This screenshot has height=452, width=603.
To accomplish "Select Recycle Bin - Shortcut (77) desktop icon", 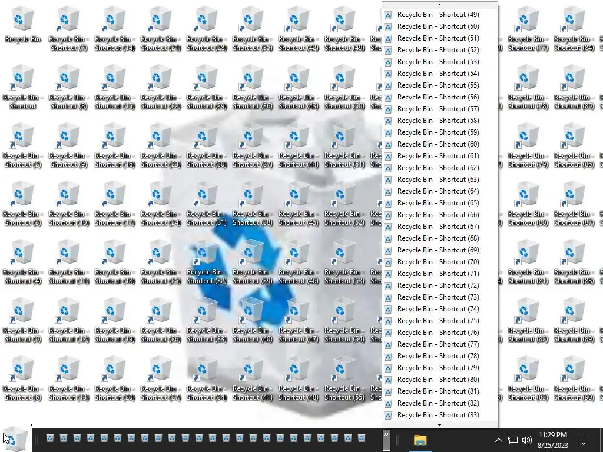I will (528, 29).
